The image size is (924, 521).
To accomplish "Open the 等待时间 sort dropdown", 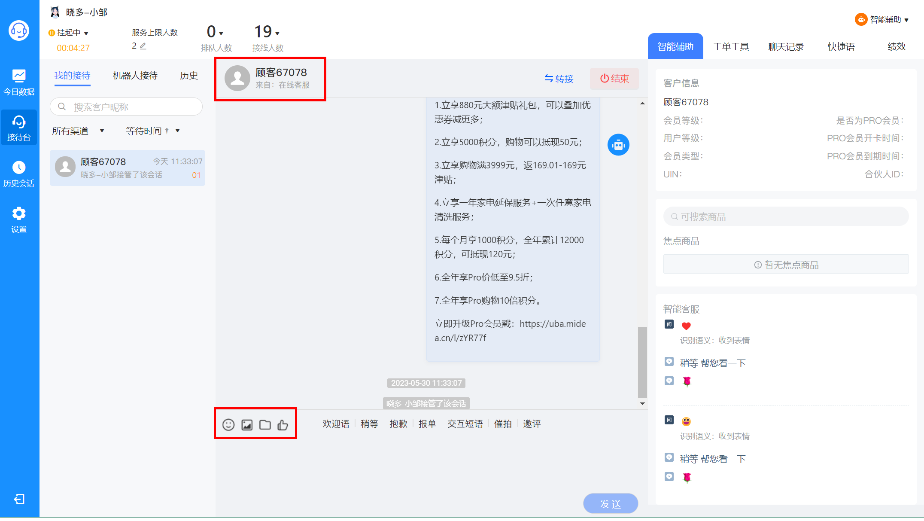I will pos(153,131).
